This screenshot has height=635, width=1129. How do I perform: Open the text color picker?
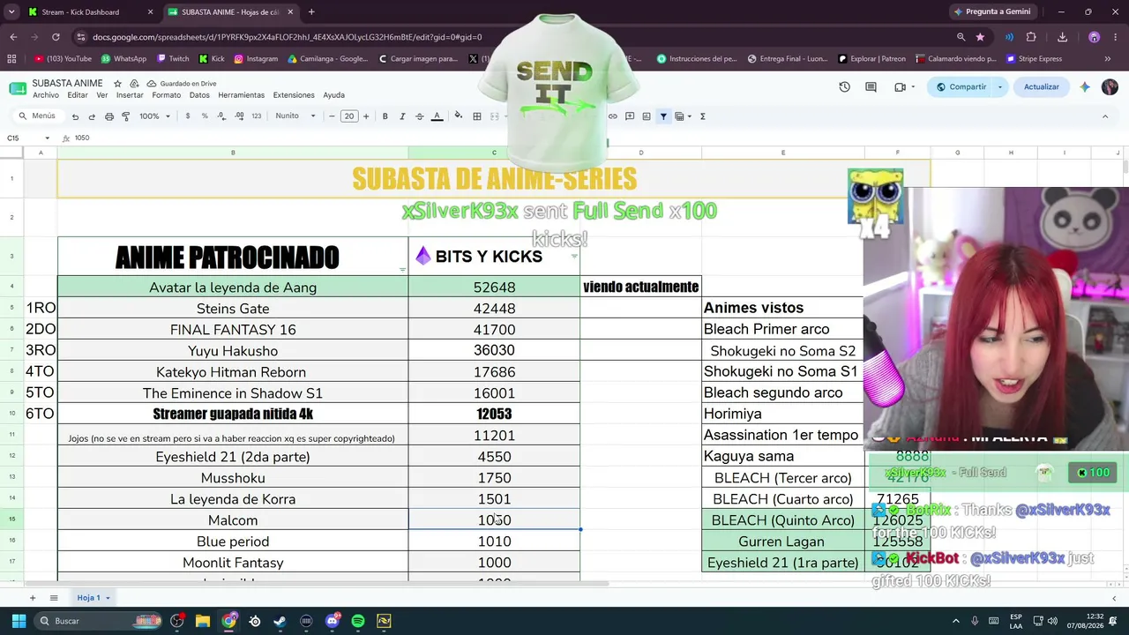[437, 116]
